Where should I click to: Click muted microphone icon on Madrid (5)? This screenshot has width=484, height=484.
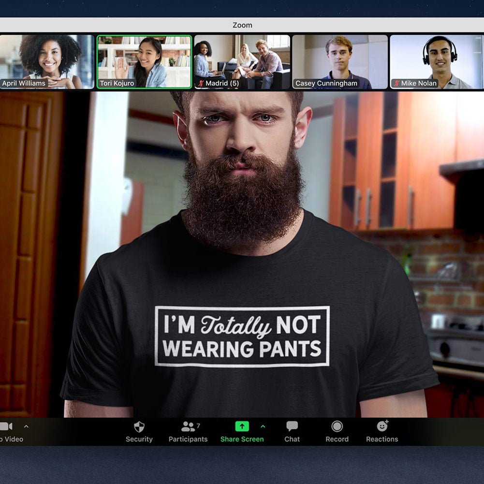click(x=201, y=84)
